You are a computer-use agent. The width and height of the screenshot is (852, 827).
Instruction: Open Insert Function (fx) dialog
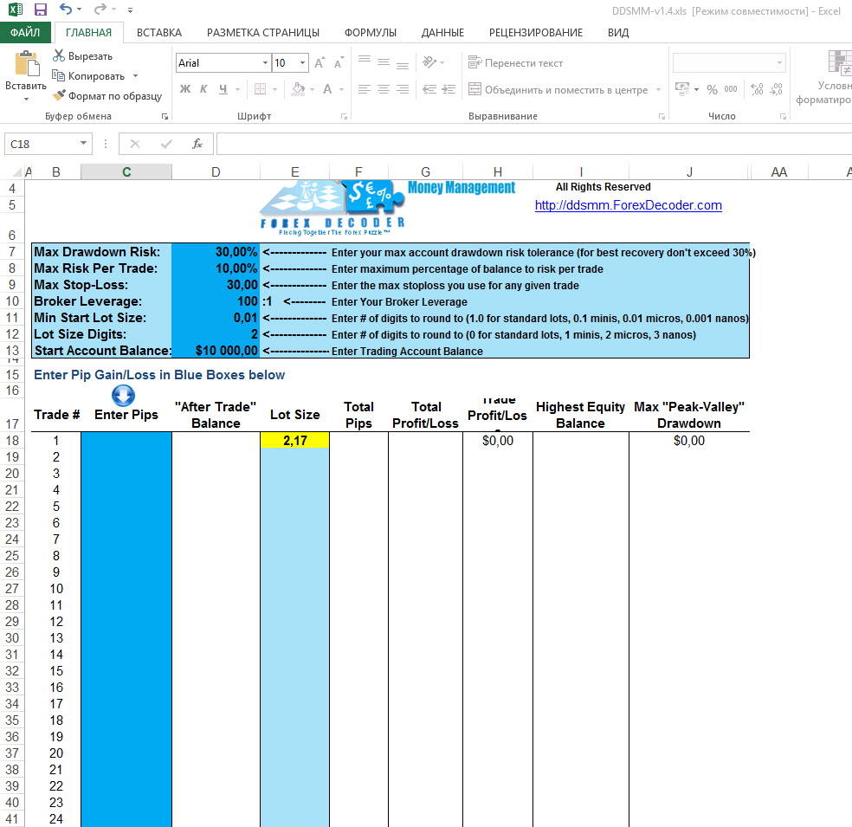197,144
